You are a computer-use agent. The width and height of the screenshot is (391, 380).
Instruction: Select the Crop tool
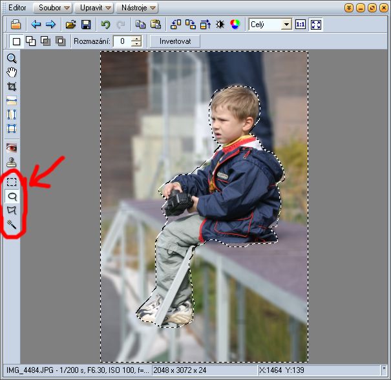pos(12,86)
